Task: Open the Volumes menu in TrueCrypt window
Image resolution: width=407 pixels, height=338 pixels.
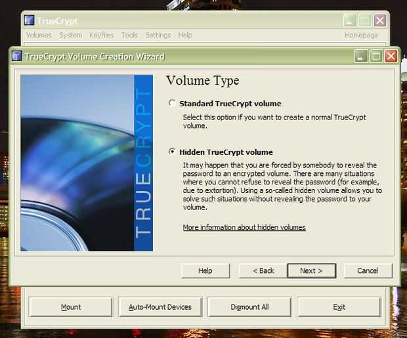Action: click(x=39, y=35)
